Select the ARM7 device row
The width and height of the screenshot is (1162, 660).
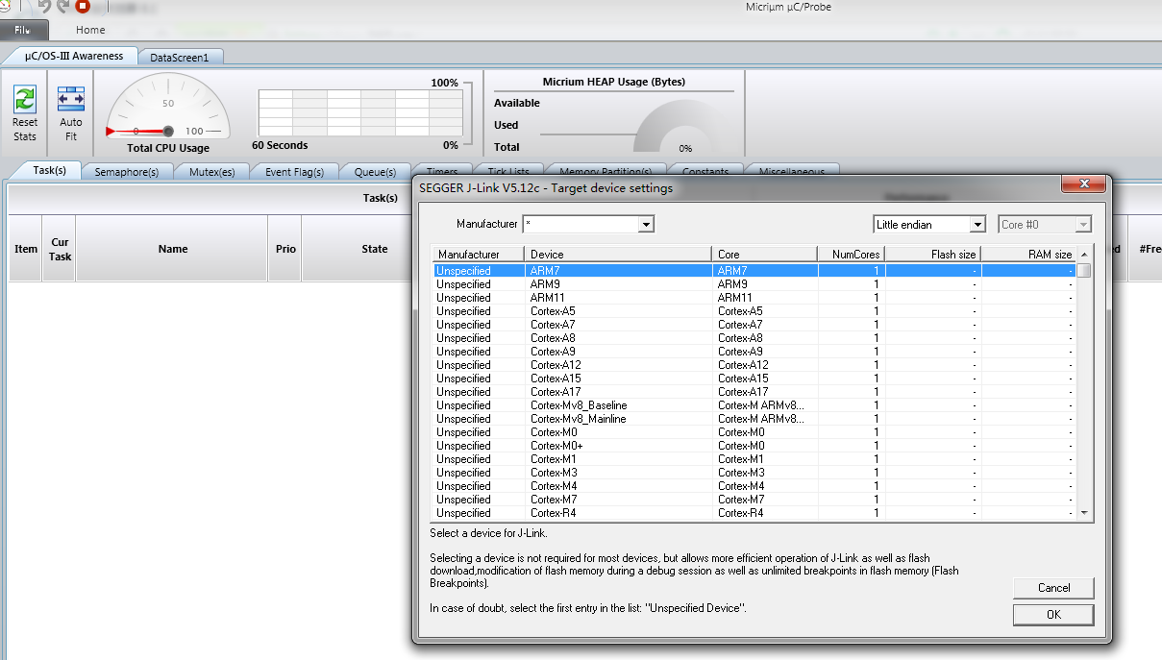754,271
